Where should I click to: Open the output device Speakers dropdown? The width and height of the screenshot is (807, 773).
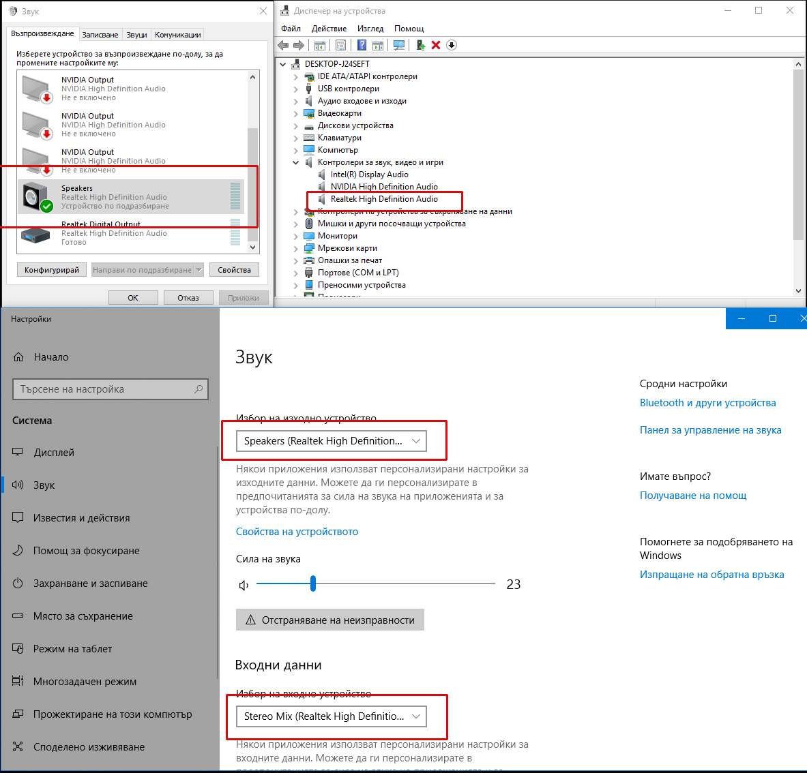(x=332, y=441)
